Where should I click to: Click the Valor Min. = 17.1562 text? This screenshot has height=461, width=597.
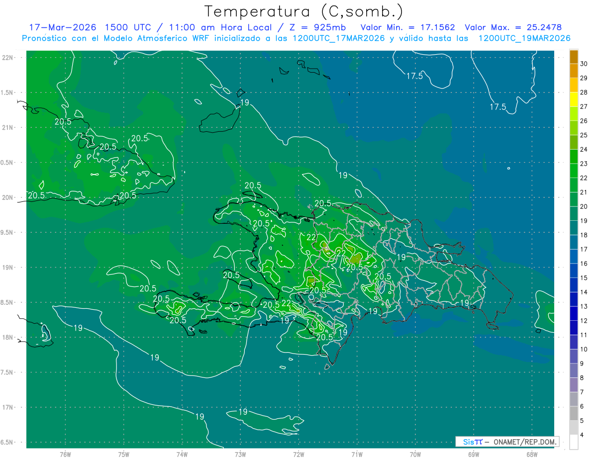tap(407, 27)
